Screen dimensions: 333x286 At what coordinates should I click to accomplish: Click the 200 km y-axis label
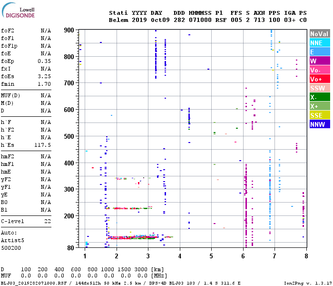click(x=69, y=216)
